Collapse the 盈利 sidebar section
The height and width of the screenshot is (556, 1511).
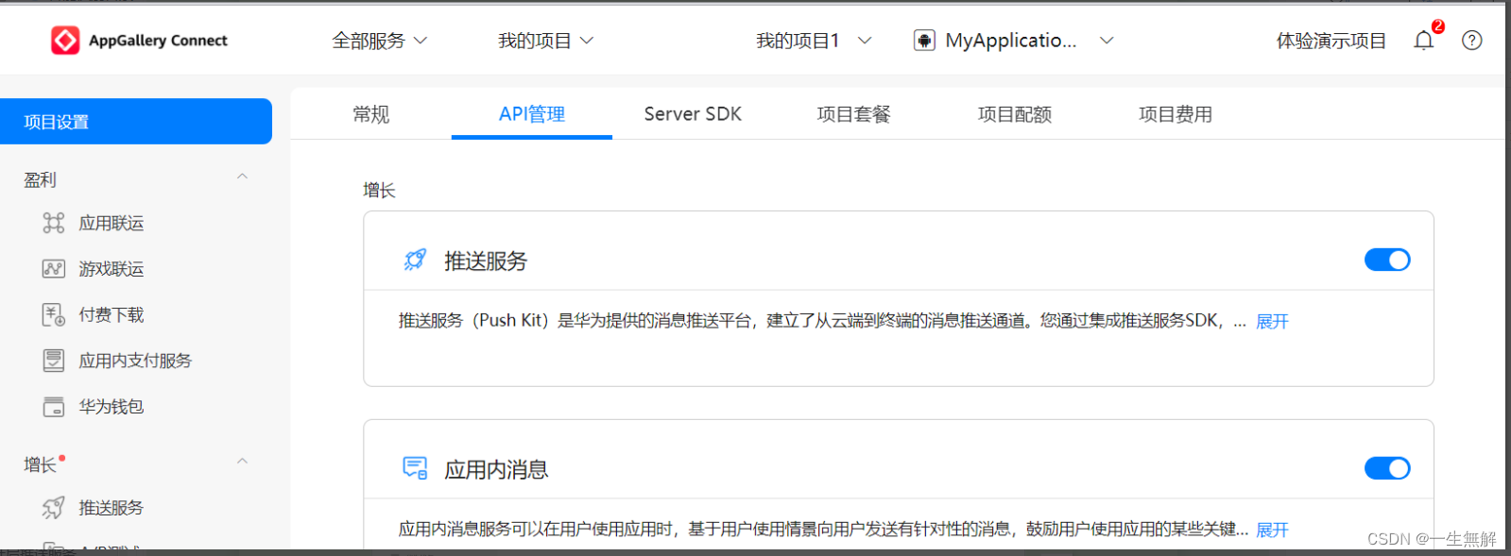(242, 177)
